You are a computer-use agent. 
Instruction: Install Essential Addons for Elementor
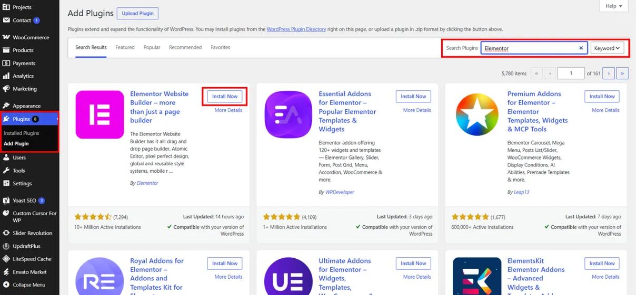413,97
